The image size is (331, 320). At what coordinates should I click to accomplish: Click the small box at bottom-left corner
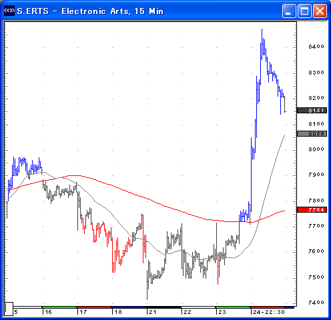pos(9,309)
